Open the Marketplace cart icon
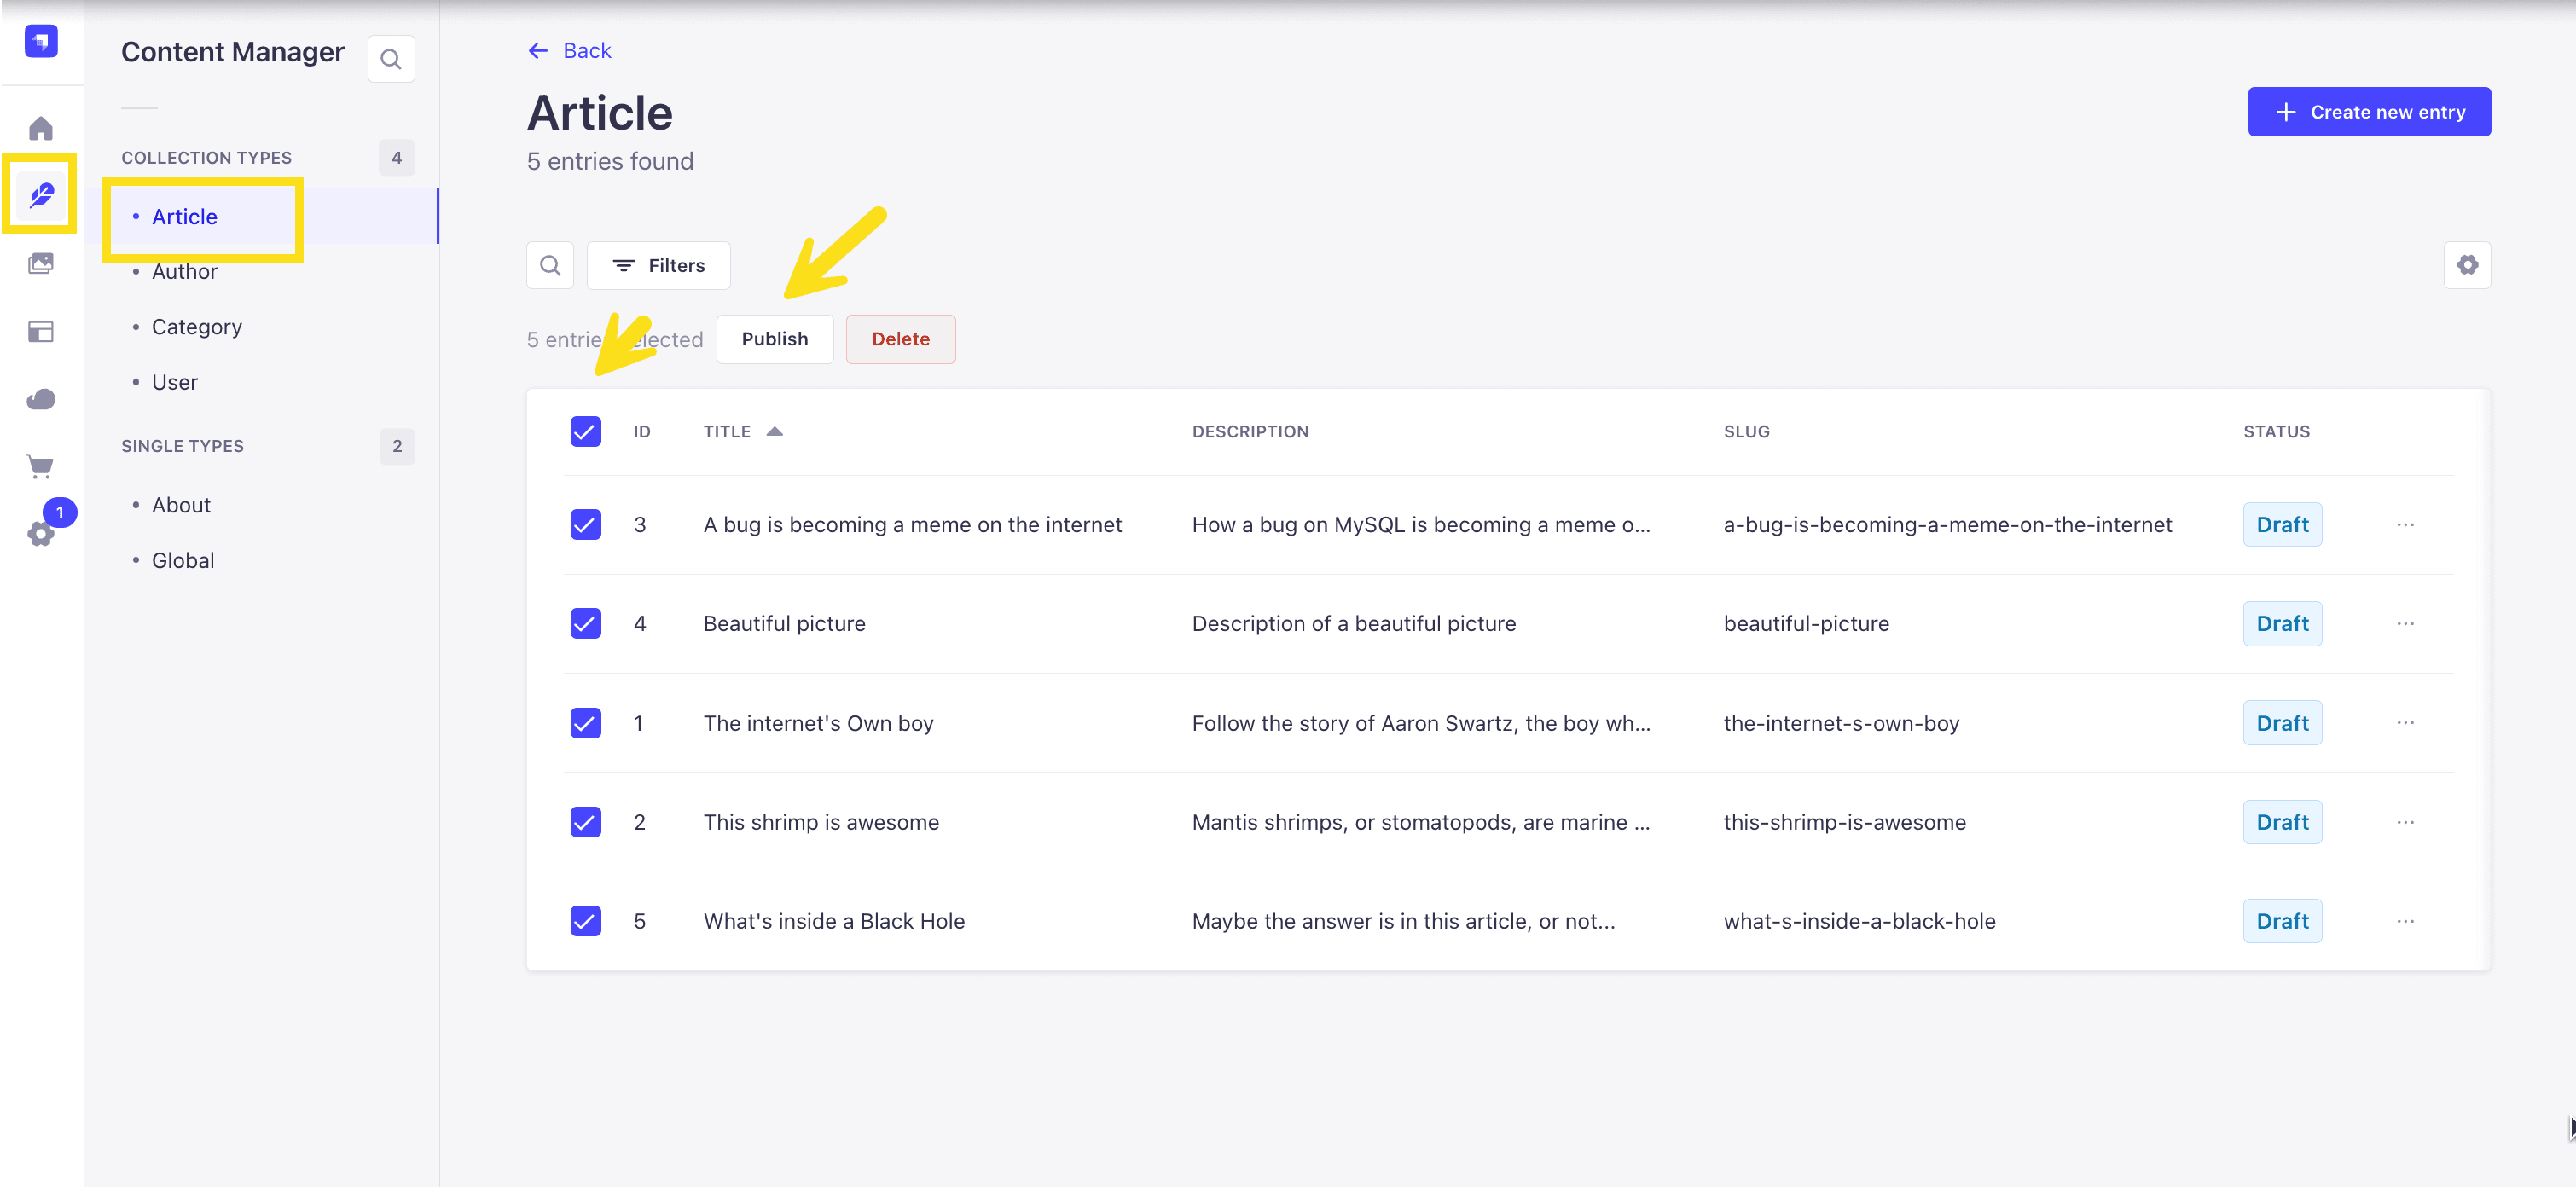Image resolution: width=2576 pixels, height=1187 pixels. click(x=41, y=466)
